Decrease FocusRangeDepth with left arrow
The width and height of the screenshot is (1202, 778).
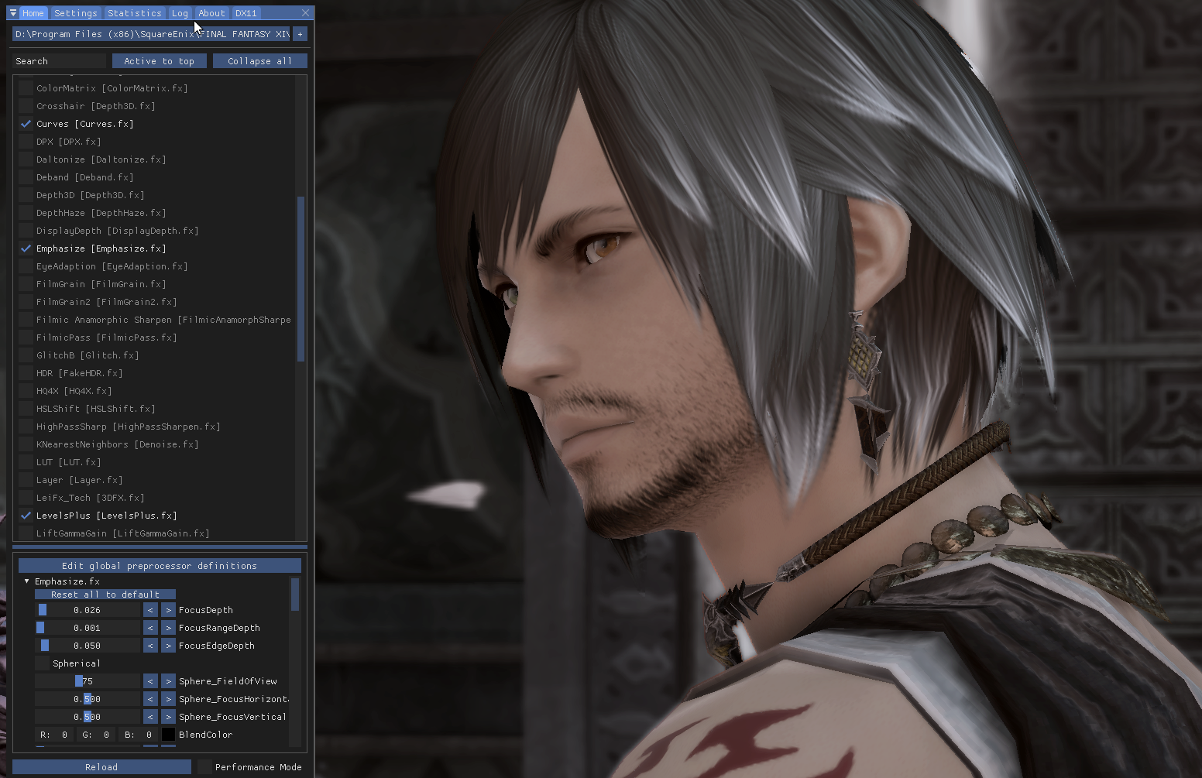[150, 628]
